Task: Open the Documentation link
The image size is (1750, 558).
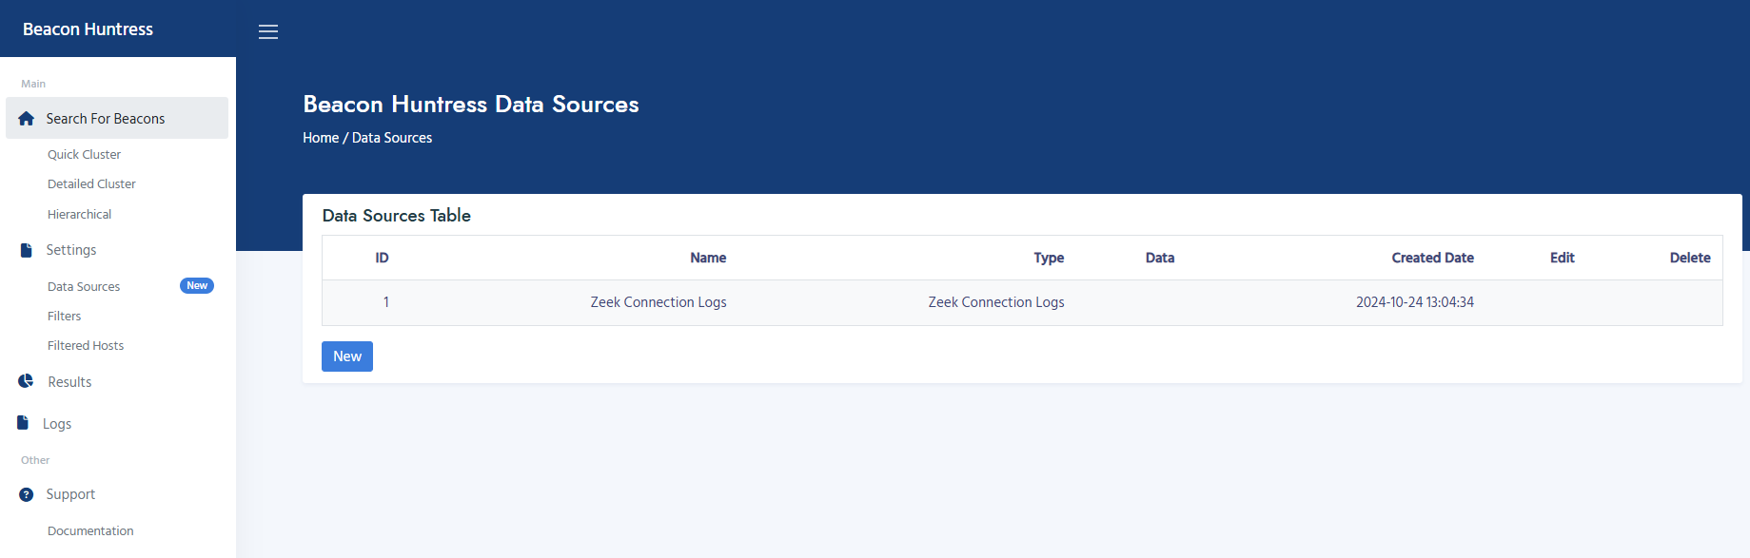Action: (90, 530)
